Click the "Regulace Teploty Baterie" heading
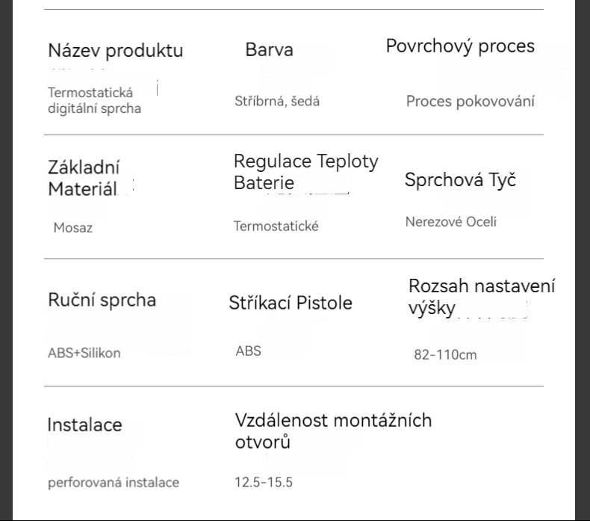590x521 pixels. coord(305,172)
